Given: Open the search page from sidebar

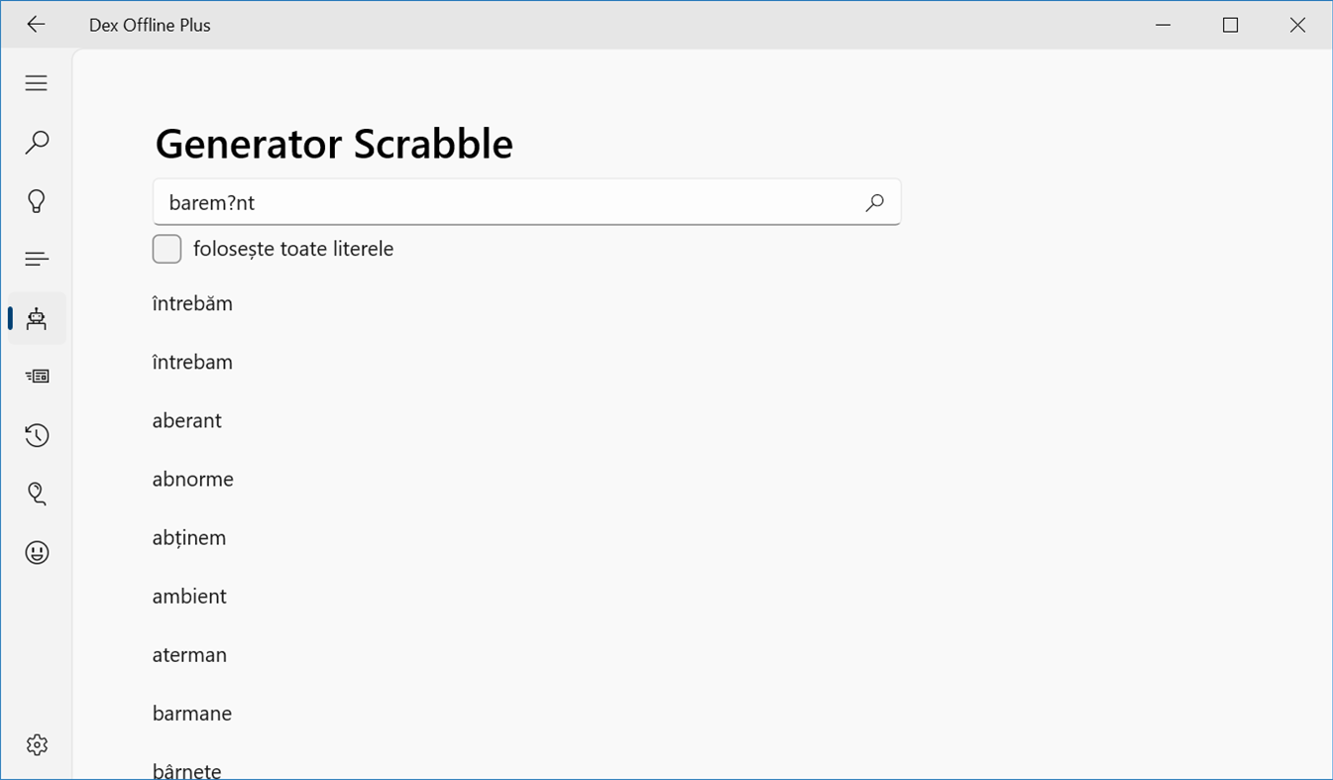Looking at the screenshot, I should pos(37,142).
